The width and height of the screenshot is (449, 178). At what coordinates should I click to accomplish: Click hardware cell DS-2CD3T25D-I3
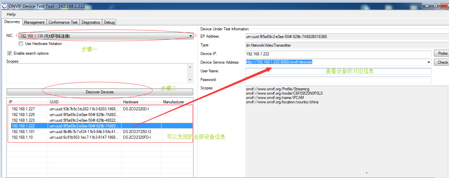(x=141, y=132)
